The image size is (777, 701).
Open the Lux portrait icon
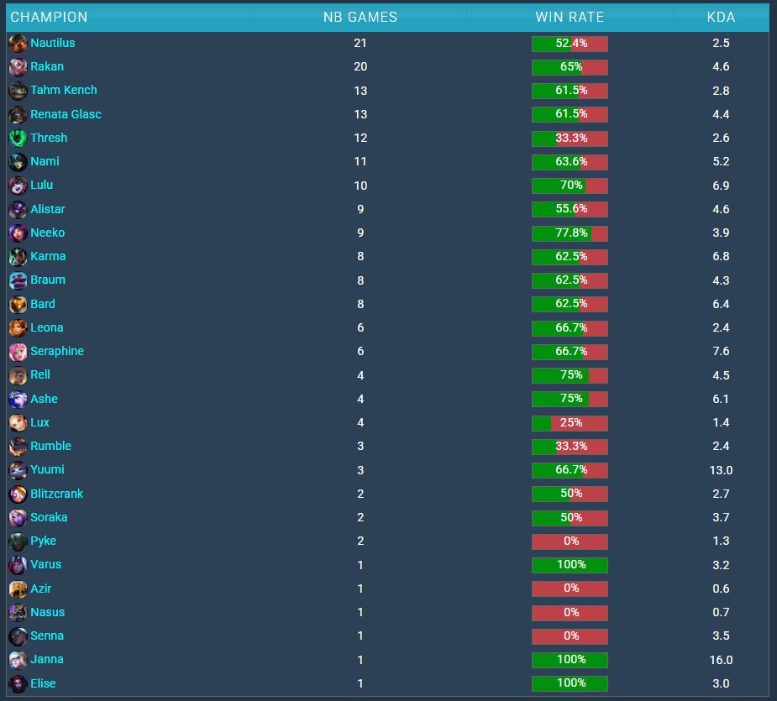[18, 423]
